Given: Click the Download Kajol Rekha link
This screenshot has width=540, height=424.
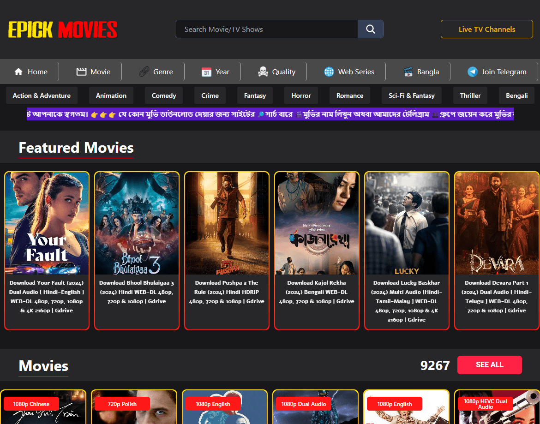Looking at the screenshot, I should 317,292.
